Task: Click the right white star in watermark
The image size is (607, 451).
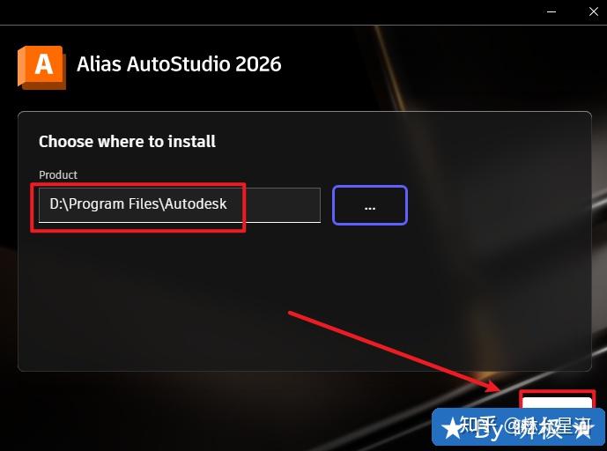Action: point(584,428)
